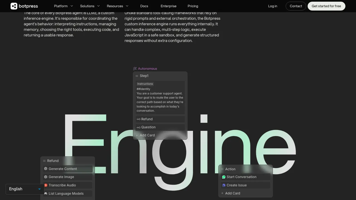This screenshot has width=356, height=200.
Task: Expand the Platform navigation dropdown
Action: click(63, 6)
